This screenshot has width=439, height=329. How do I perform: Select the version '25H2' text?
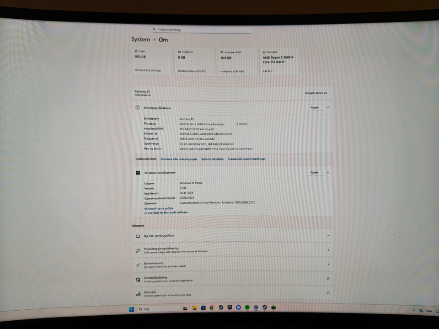tap(183, 188)
